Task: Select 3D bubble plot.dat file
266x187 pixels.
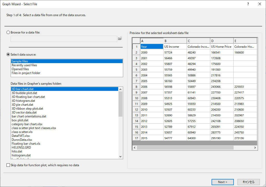Action: click(24, 93)
